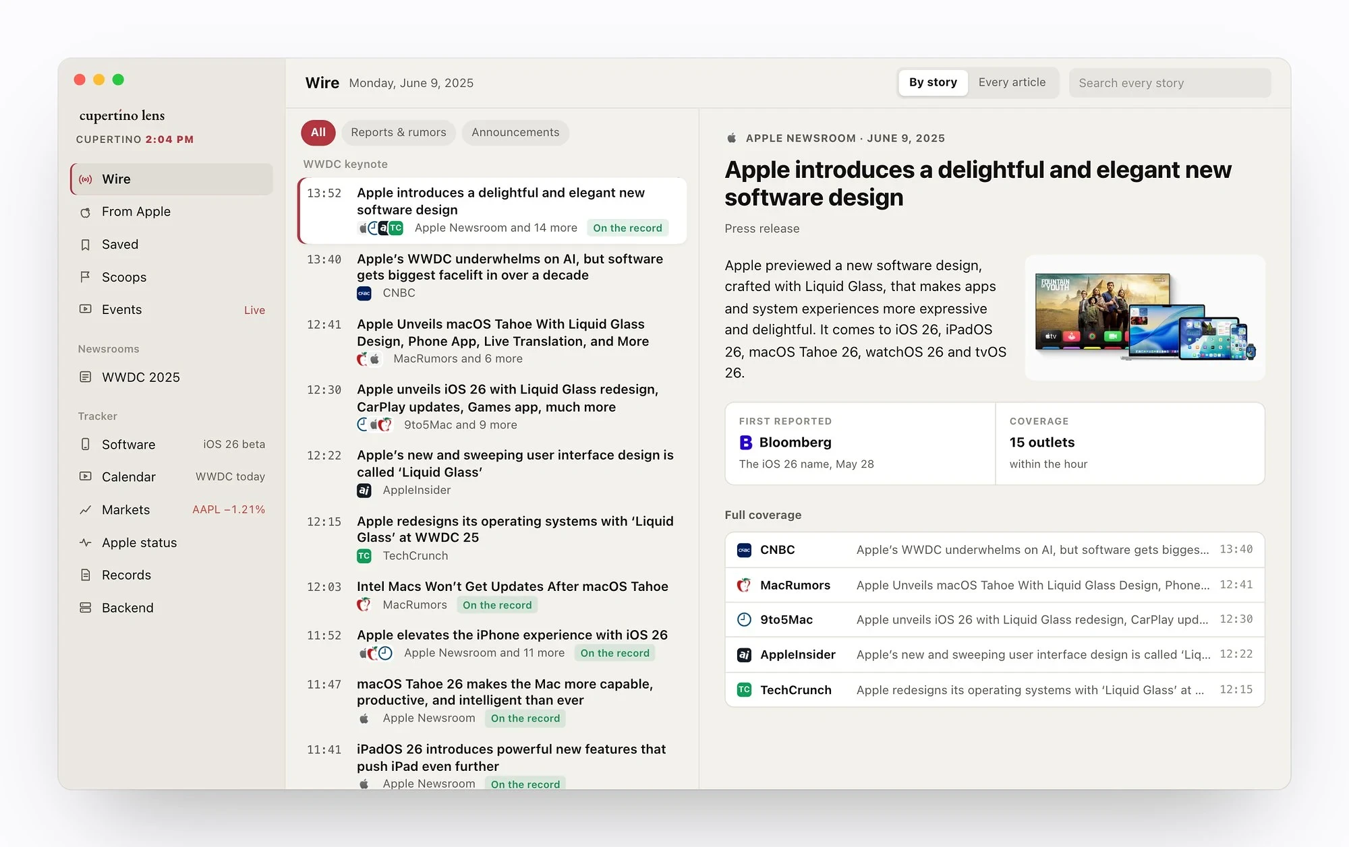
Task: Click CNBC logo in Full coverage
Action: pyautogui.click(x=744, y=550)
